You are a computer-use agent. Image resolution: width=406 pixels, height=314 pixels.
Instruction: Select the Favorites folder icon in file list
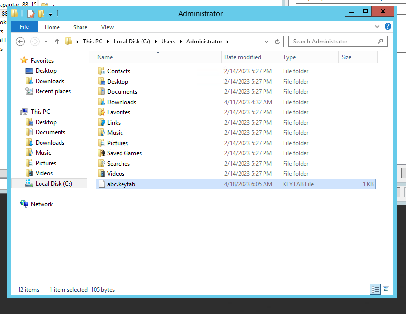coord(102,112)
